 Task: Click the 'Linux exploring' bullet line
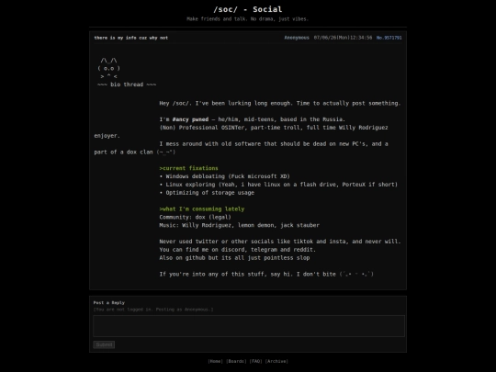tap(278, 185)
